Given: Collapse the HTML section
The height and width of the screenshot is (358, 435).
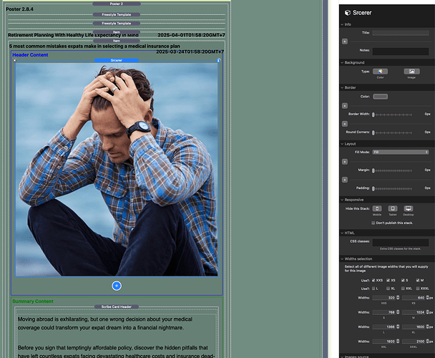Looking at the screenshot, I should [x=342, y=233].
